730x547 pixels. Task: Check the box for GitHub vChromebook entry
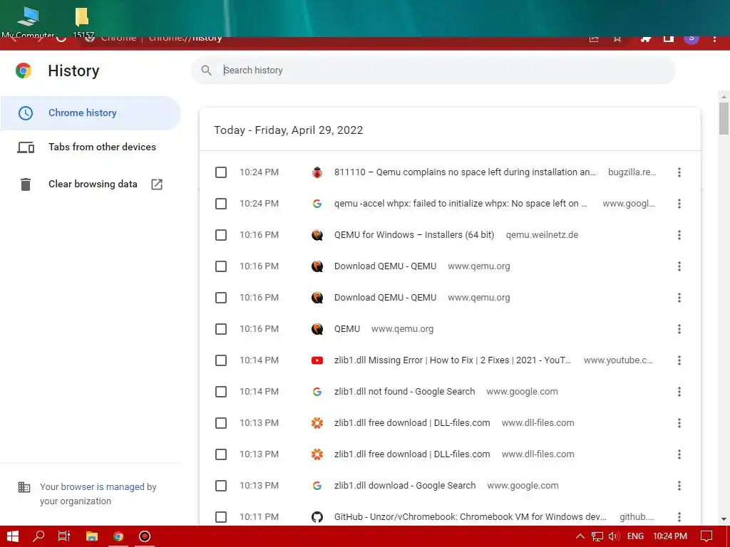point(221,517)
